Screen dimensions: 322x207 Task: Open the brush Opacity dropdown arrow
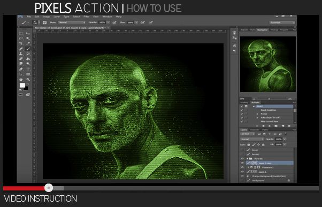click(108, 22)
